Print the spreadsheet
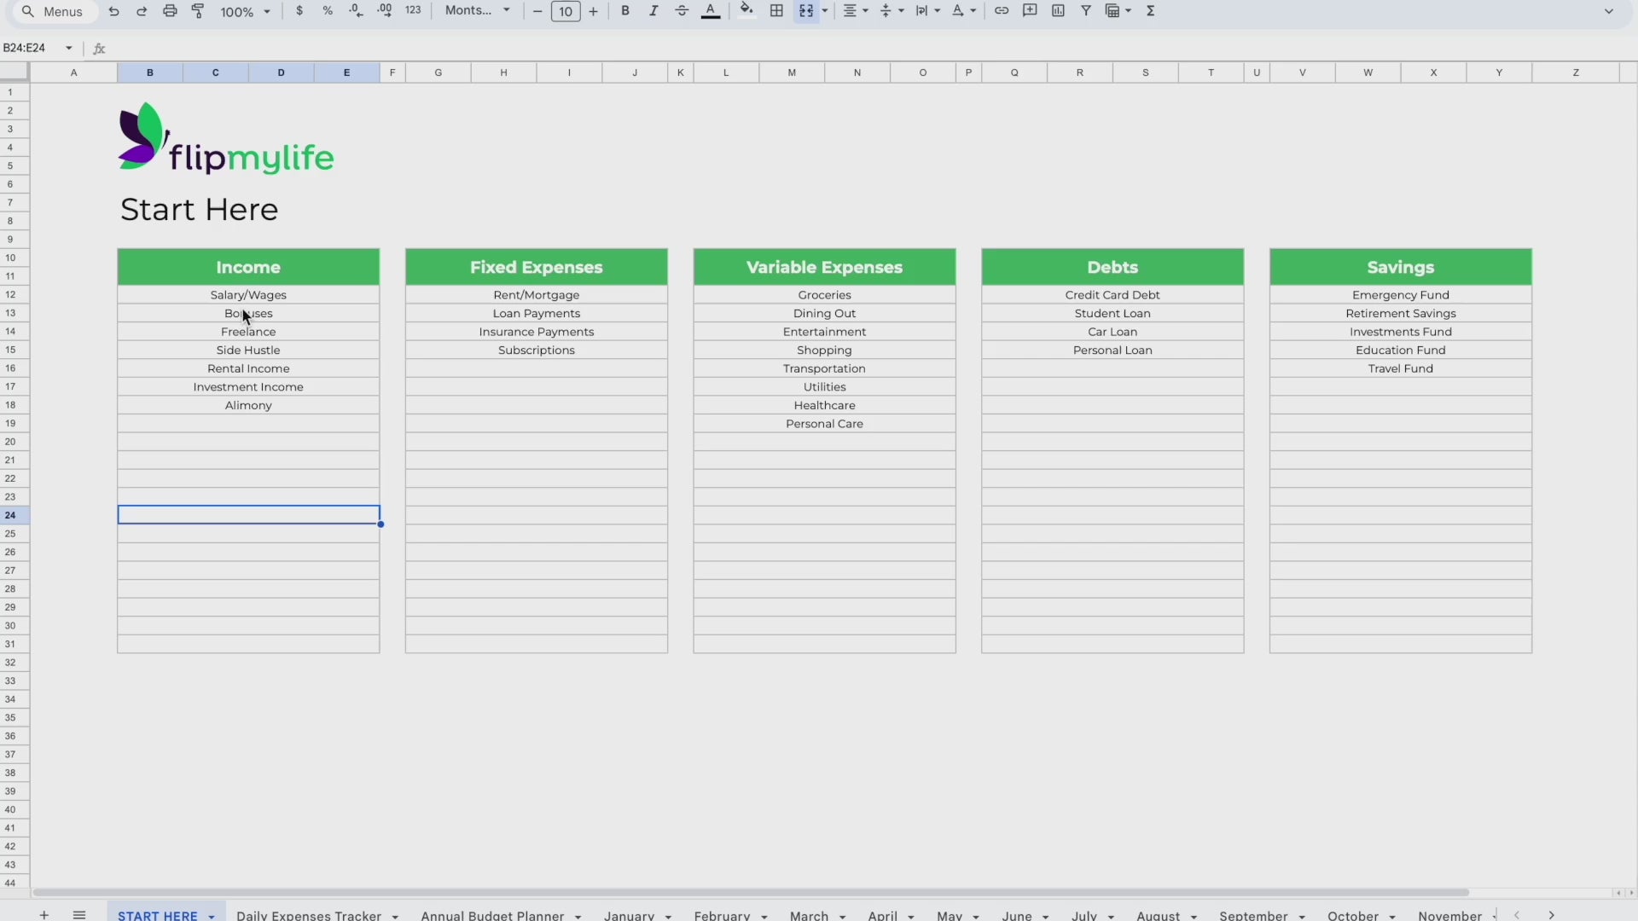Screen dimensions: 1638x921 pyautogui.click(x=170, y=11)
